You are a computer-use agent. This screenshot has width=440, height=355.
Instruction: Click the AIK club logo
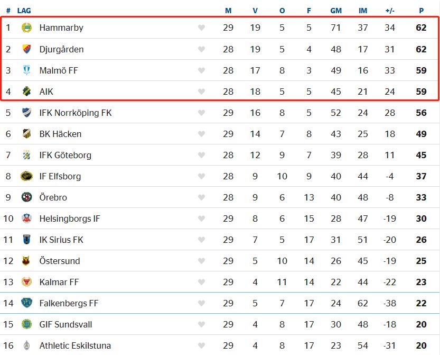26,92
